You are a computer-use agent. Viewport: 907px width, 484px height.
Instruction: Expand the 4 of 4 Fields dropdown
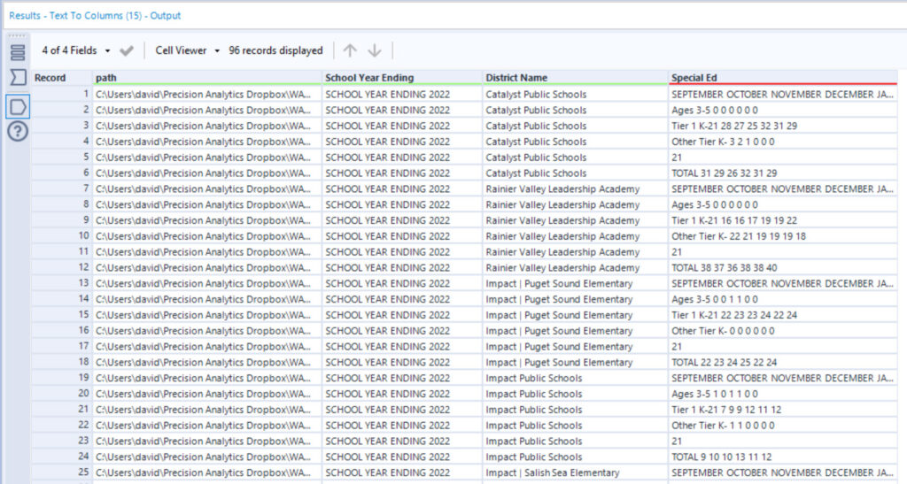(x=76, y=50)
